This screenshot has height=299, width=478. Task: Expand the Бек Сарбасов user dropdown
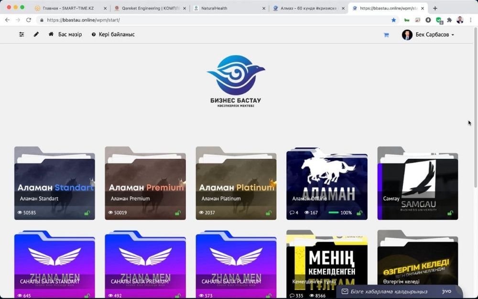(x=435, y=35)
